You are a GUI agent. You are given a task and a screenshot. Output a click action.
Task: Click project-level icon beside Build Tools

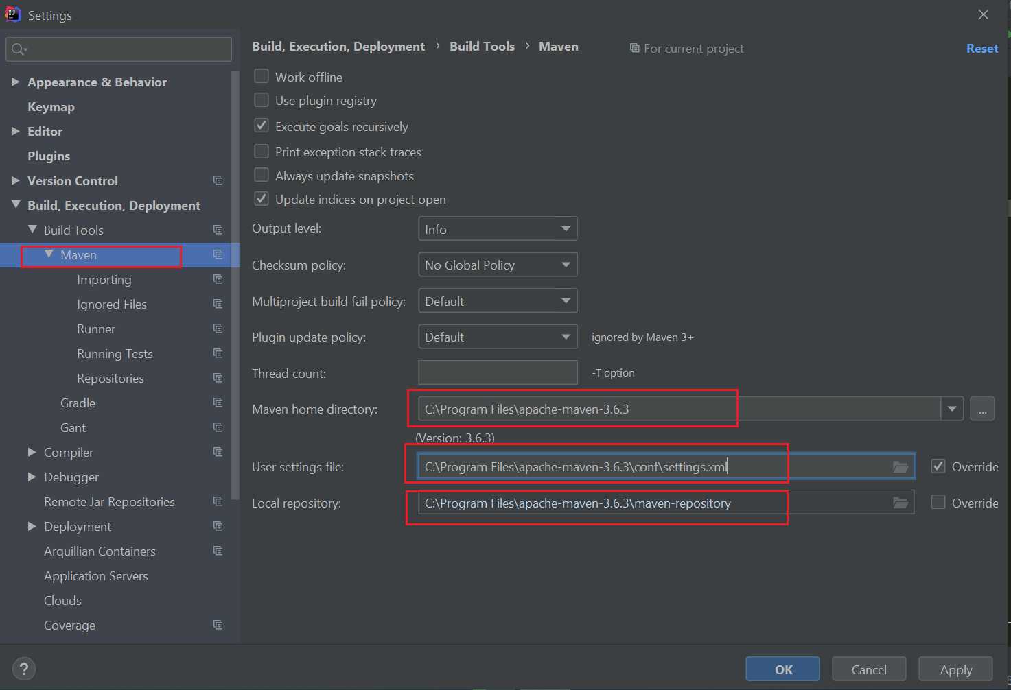click(218, 230)
